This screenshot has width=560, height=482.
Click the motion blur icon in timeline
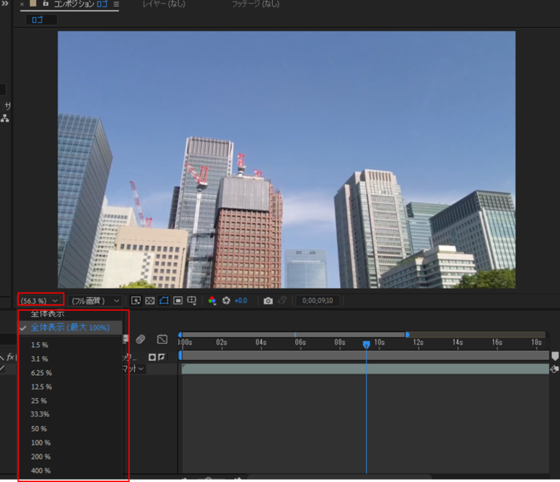tap(141, 339)
